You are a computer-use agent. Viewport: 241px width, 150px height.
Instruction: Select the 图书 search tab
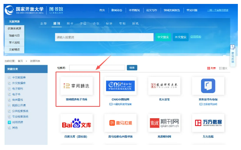click(70, 24)
